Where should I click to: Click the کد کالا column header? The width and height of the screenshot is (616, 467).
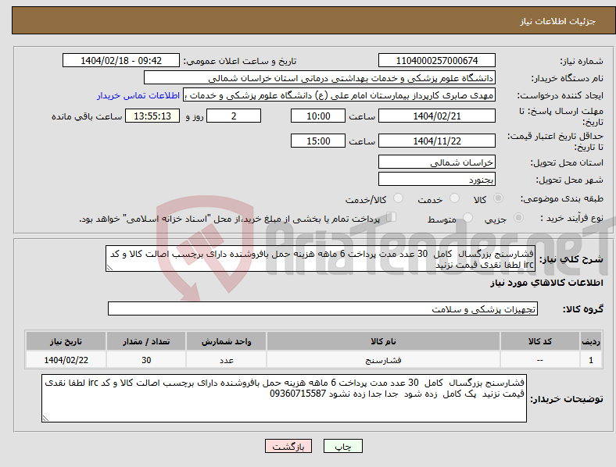click(x=540, y=341)
